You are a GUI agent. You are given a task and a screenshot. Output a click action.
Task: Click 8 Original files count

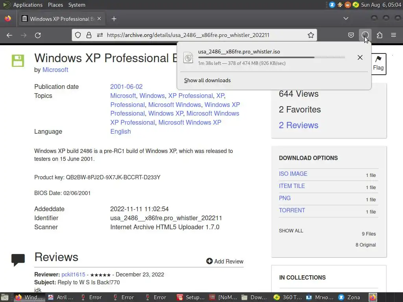(x=366, y=245)
